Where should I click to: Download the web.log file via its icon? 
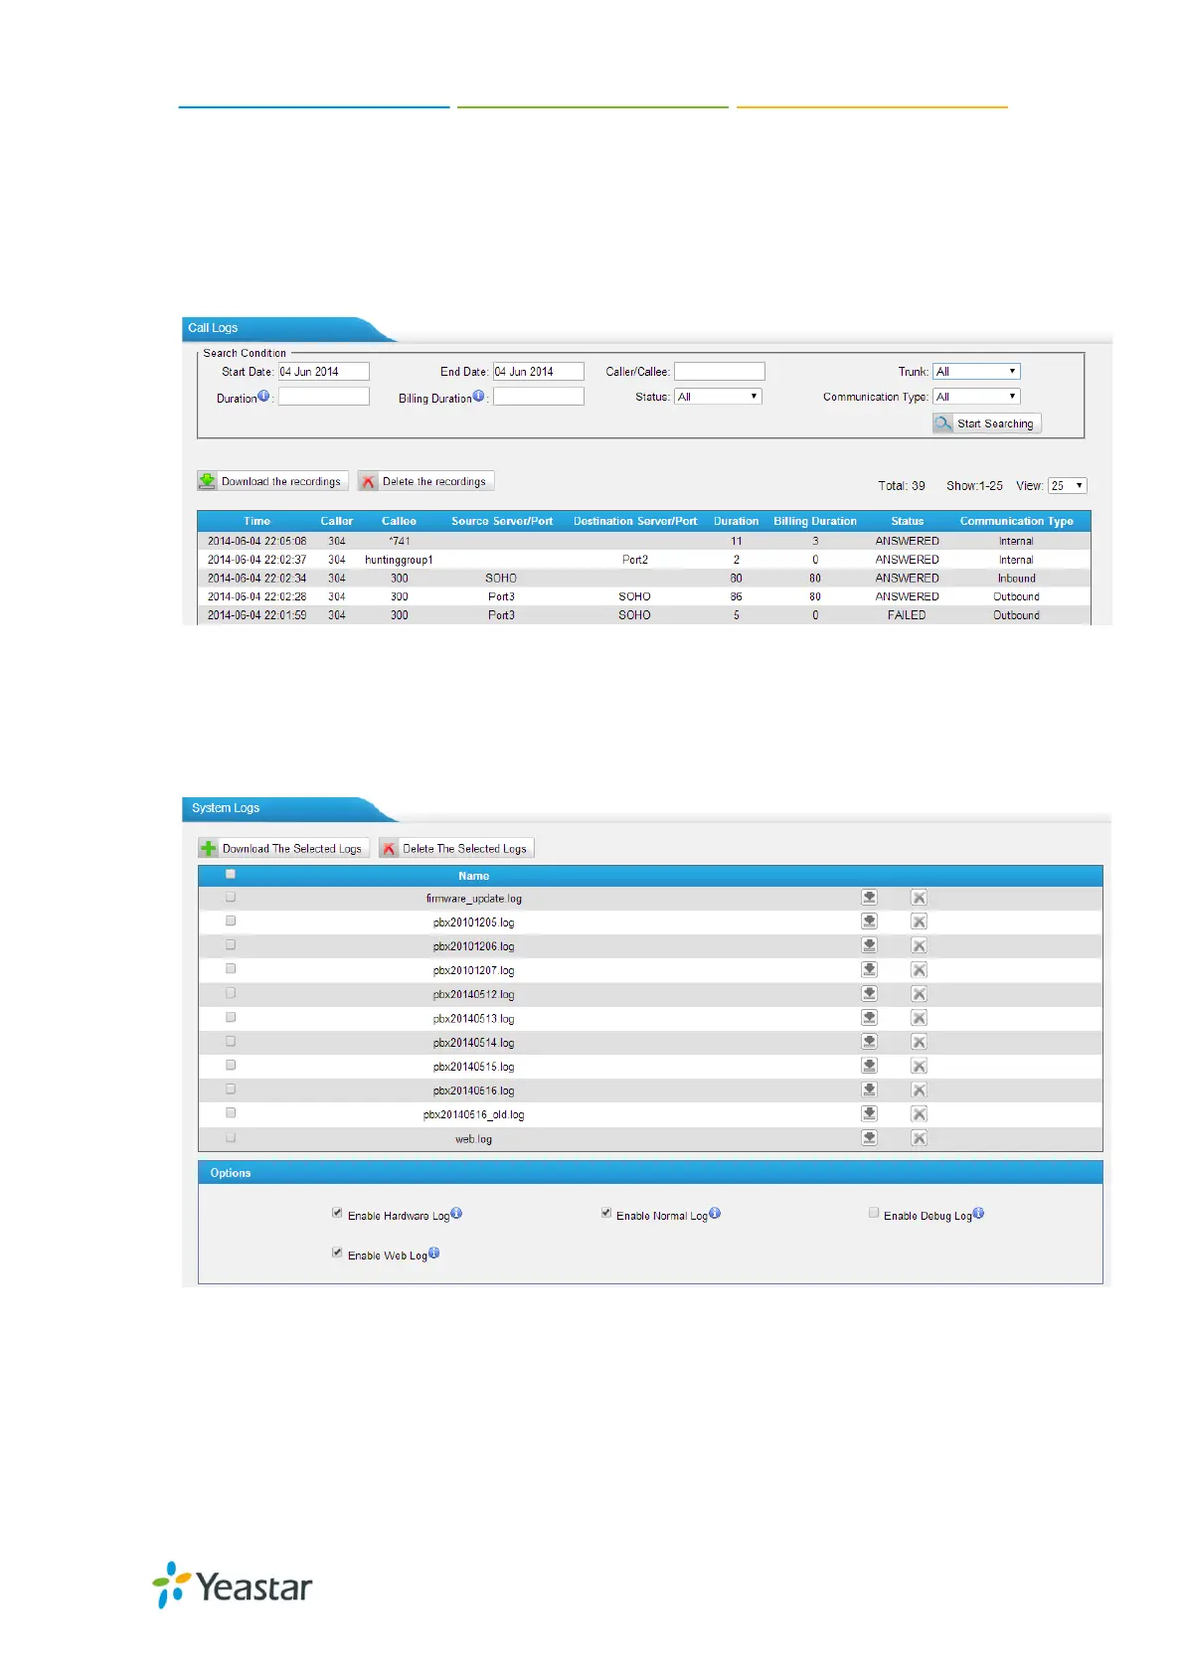(x=869, y=1138)
